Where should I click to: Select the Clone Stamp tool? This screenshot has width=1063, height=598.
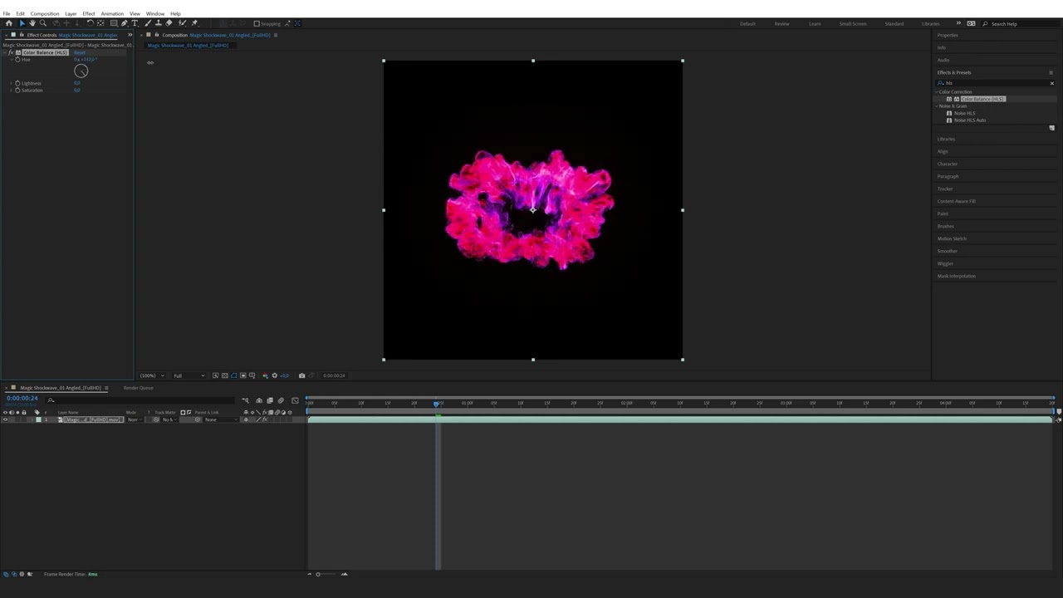158,23
